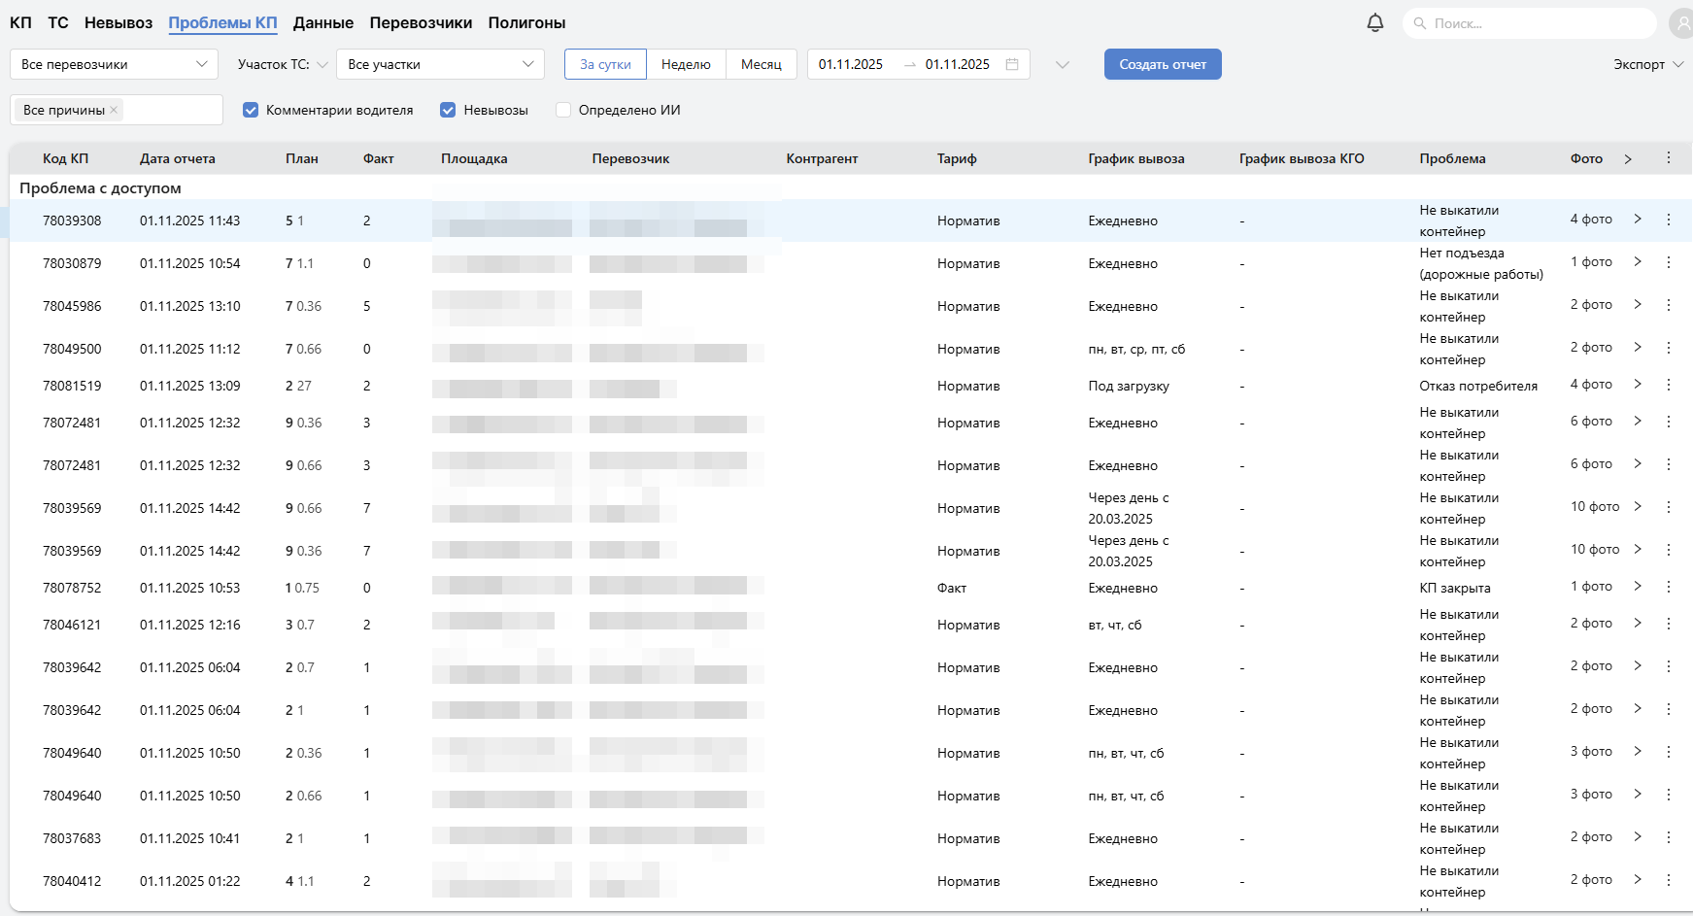Enable 'Определено ИИ' checkbox
This screenshot has width=1693, height=916.
[563, 110]
